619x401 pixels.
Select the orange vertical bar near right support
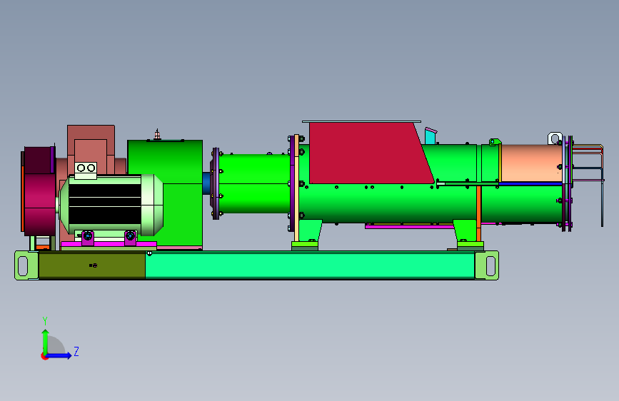coord(479,213)
